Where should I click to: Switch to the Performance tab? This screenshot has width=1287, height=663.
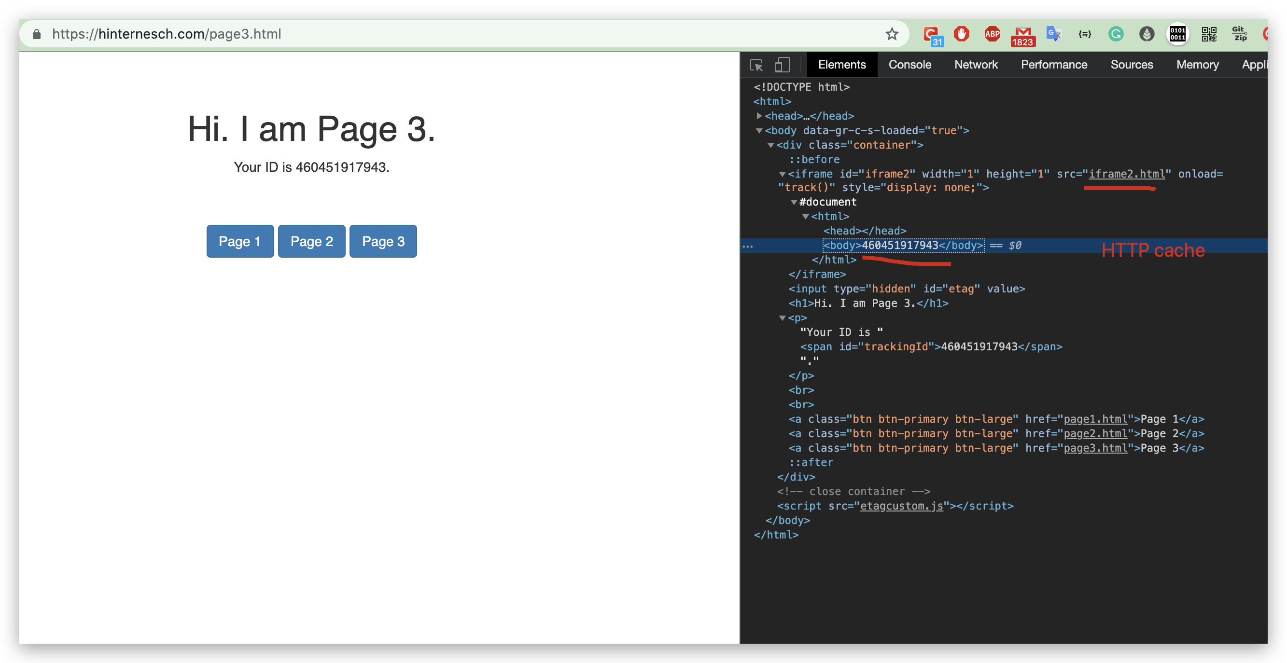coord(1054,64)
